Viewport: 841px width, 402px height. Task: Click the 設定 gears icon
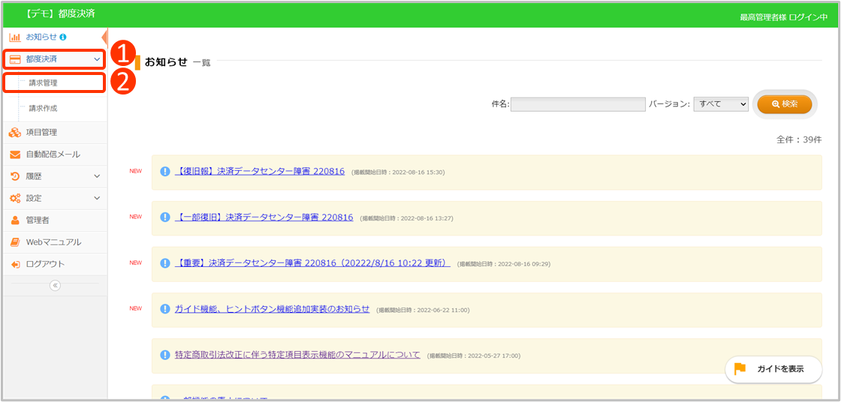pos(15,198)
